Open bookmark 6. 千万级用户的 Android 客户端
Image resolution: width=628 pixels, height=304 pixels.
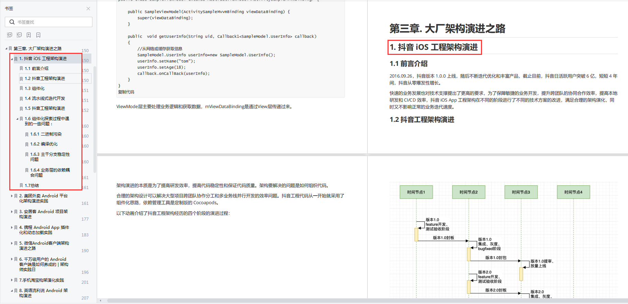[x=44, y=265]
